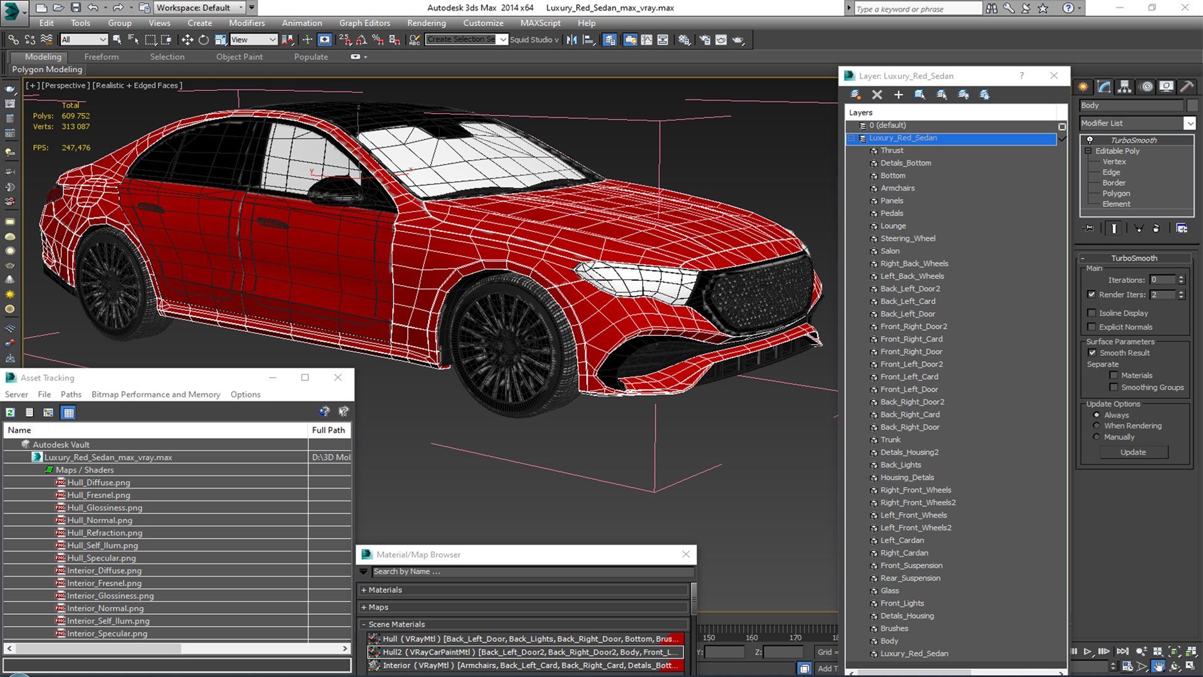The image size is (1203, 677).
Task: Click Configure Modifier Sets icon
Action: [1182, 228]
